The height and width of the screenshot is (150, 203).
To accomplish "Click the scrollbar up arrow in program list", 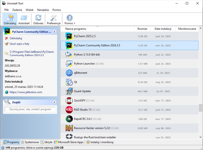I will click(x=201, y=28).
